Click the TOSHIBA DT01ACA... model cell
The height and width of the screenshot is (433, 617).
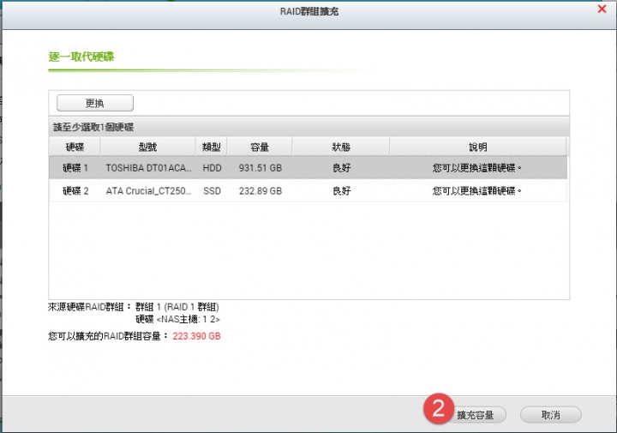click(x=148, y=168)
